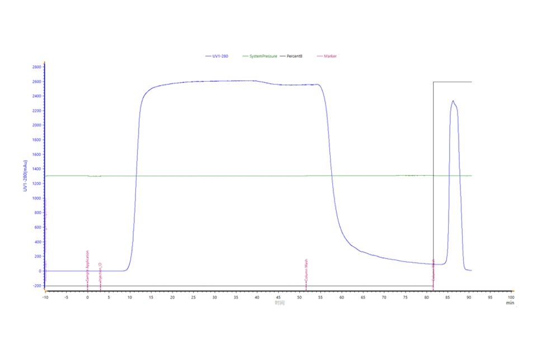Click the green SystemPressure trace line

(x=224, y=176)
